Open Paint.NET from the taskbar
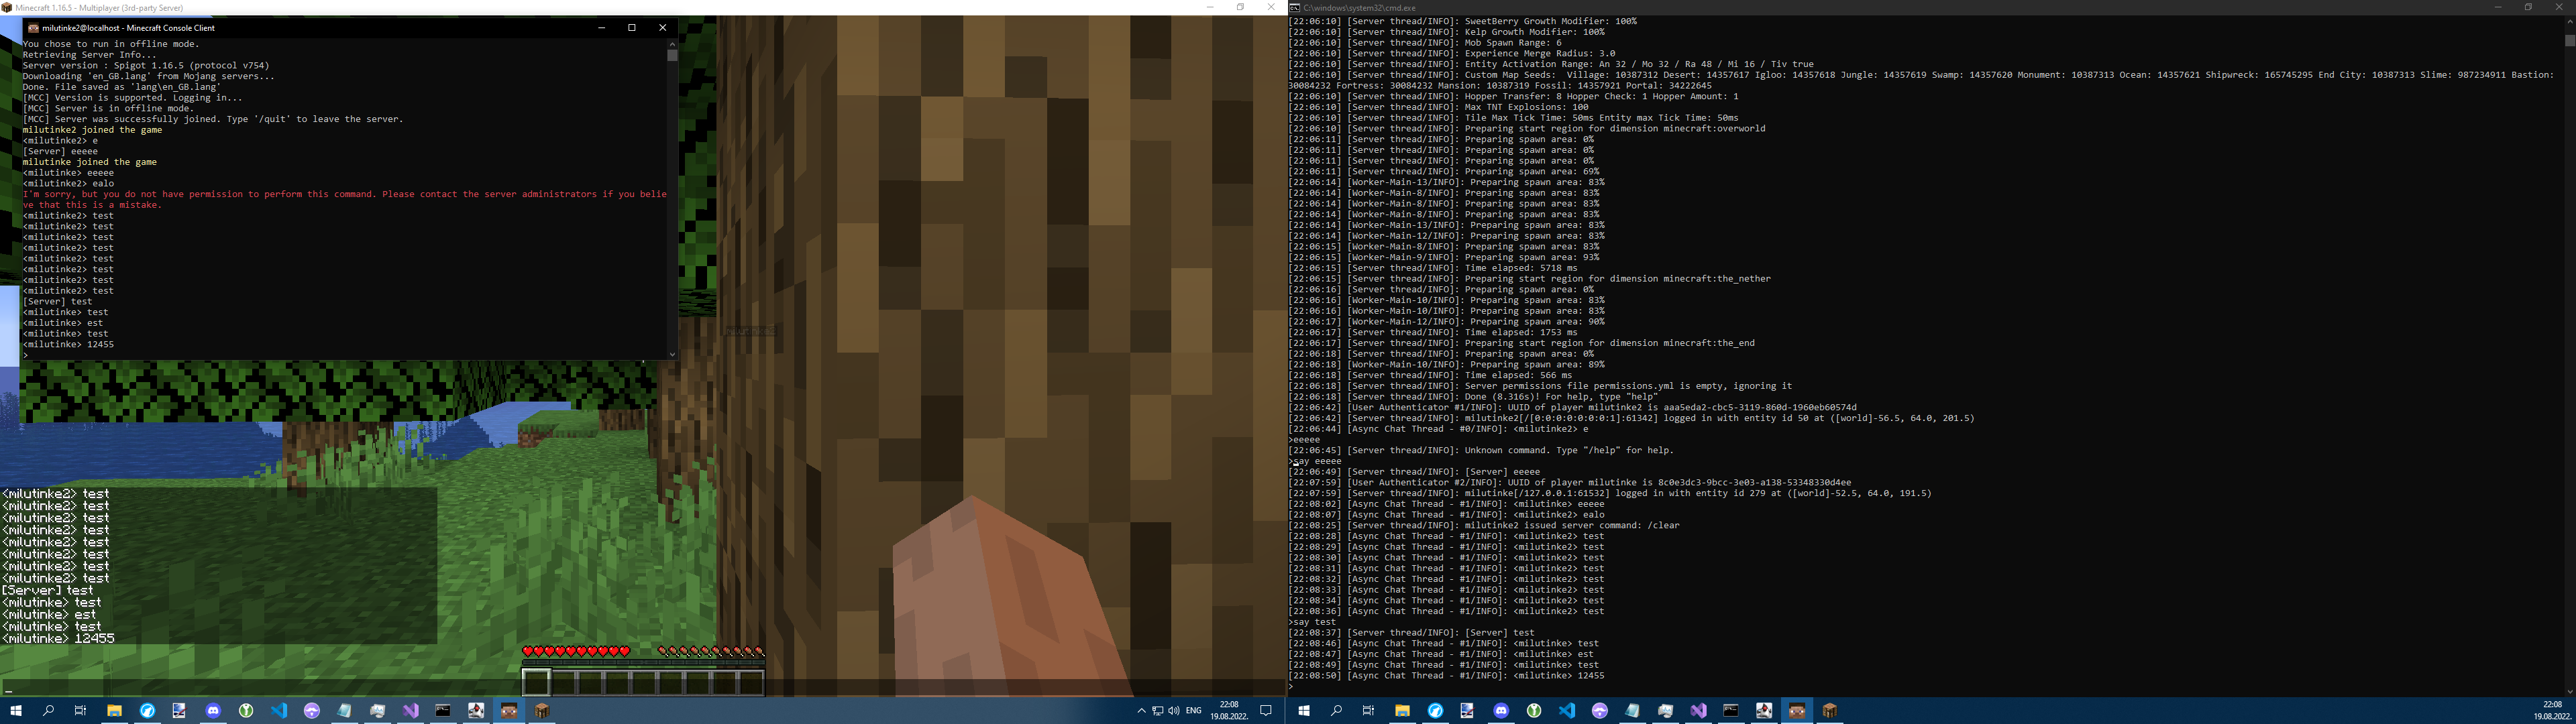The height and width of the screenshot is (724, 2576). click(x=1468, y=711)
